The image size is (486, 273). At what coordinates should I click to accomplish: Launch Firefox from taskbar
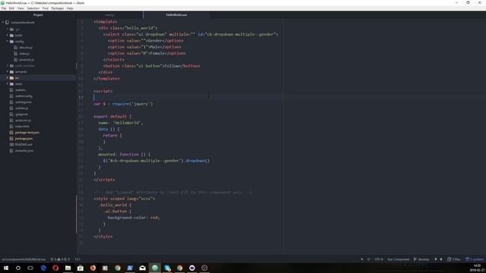pyautogui.click(x=93, y=268)
